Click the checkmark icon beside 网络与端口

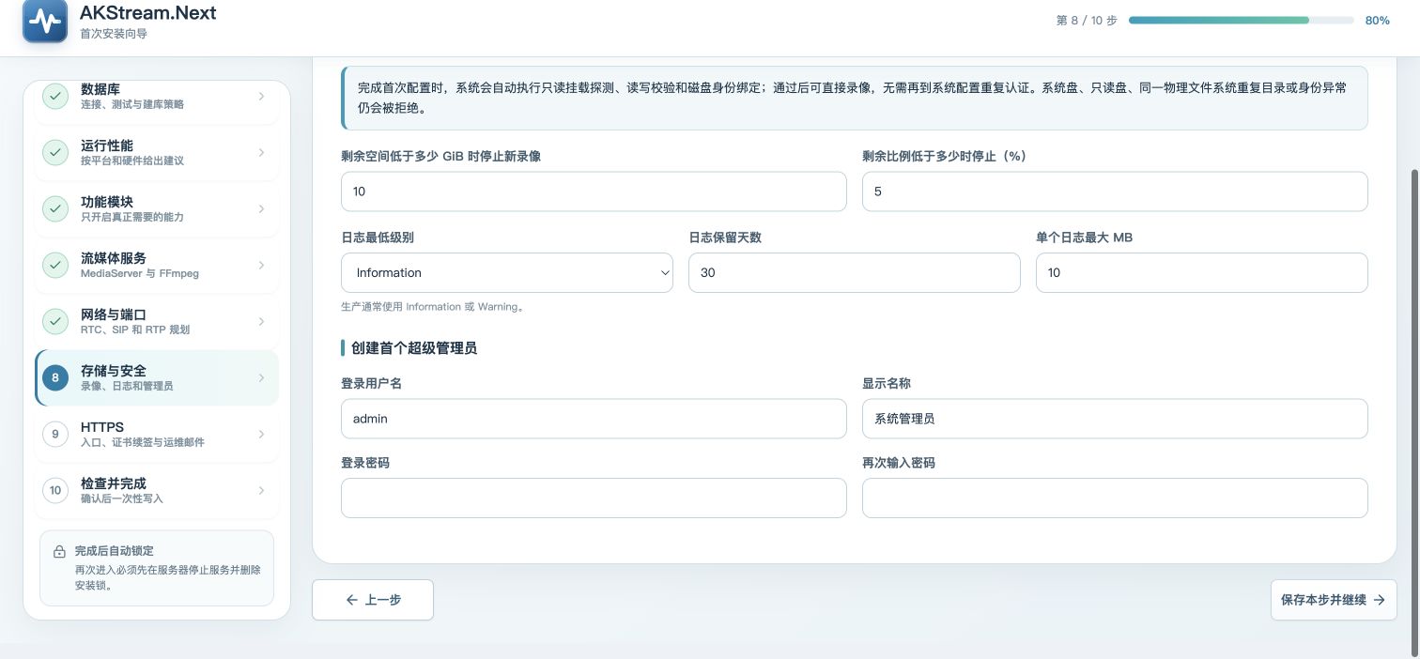(55, 321)
